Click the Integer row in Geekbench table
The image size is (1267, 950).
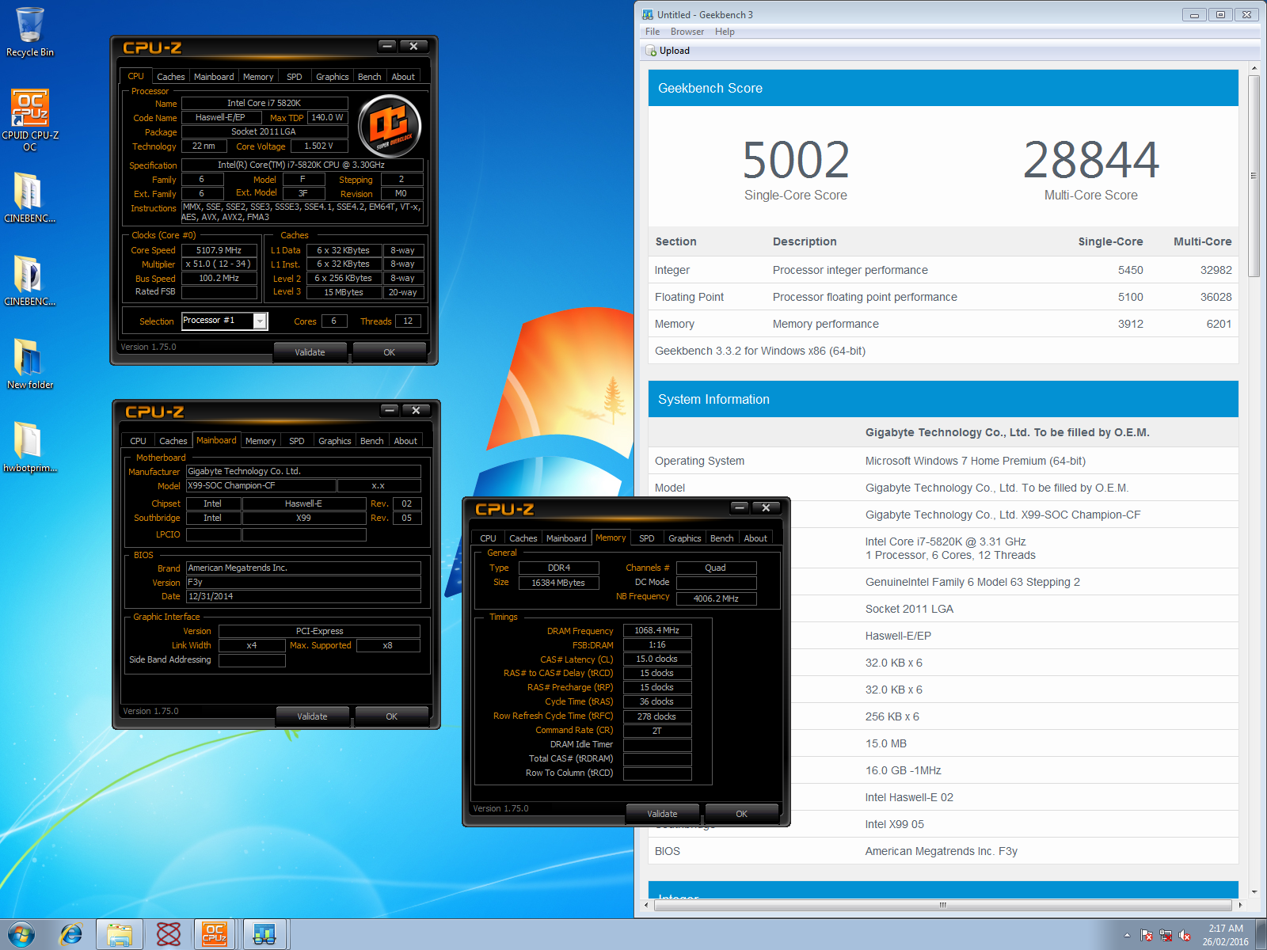943,270
